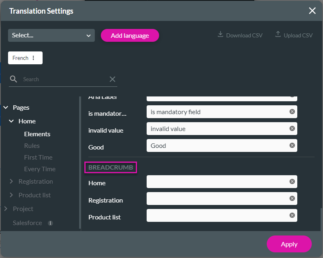Click the Add language button
The width and height of the screenshot is (323, 258).
coord(130,35)
